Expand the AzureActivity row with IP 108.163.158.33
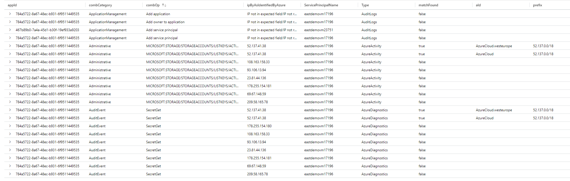 (x=10, y=62)
